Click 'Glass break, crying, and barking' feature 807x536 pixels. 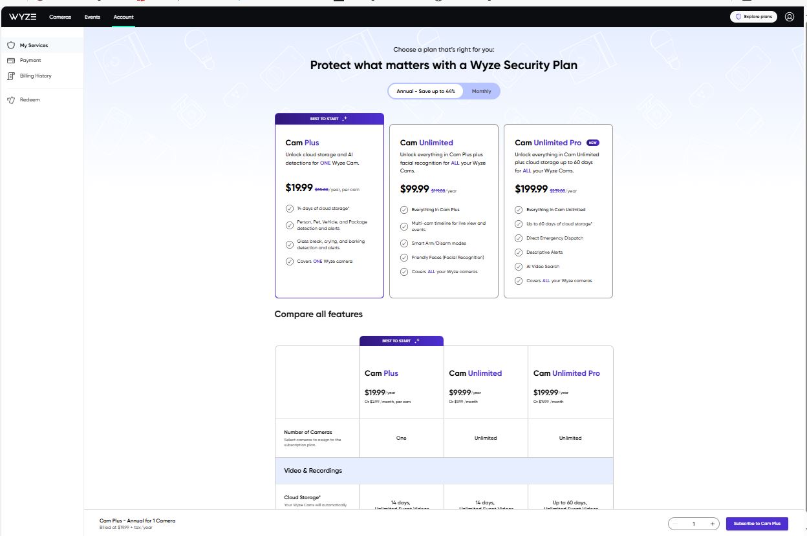(x=330, y=245)
